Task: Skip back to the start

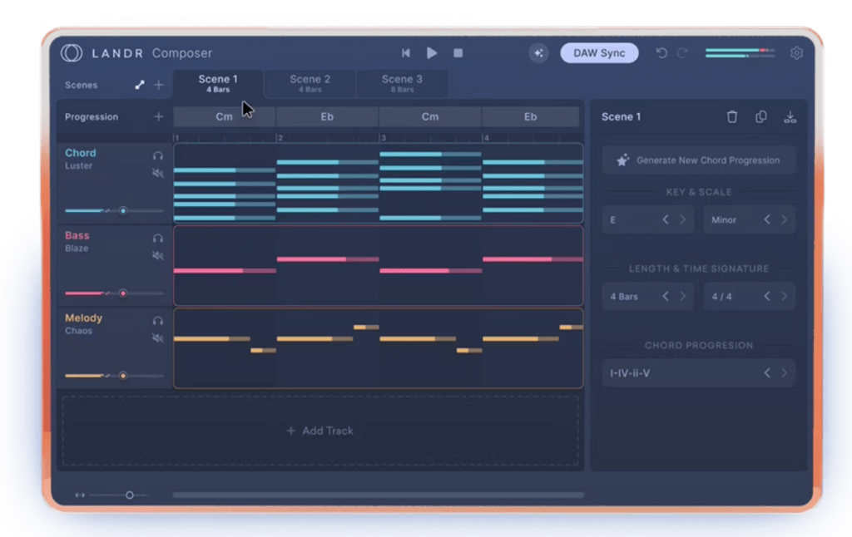Action: (406, 52)
